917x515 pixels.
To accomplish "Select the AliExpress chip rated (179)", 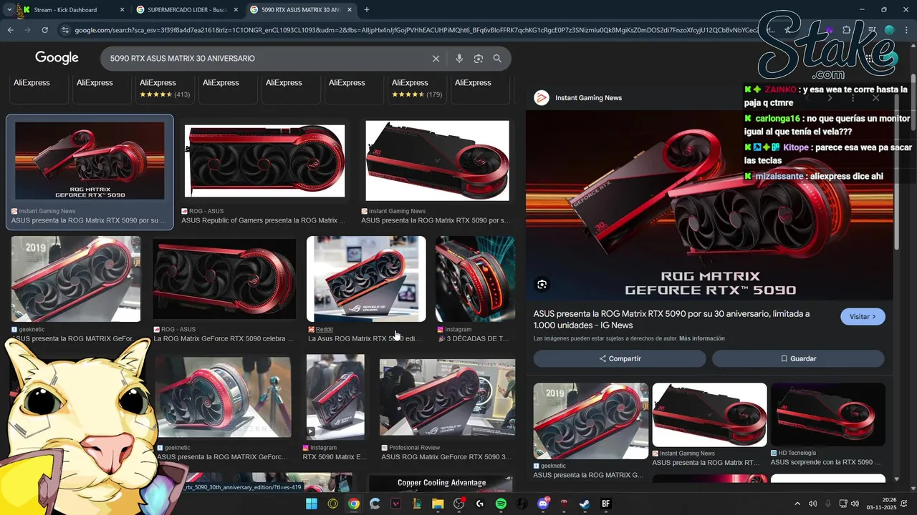I will pyautogui.click(x=417, y=88).
